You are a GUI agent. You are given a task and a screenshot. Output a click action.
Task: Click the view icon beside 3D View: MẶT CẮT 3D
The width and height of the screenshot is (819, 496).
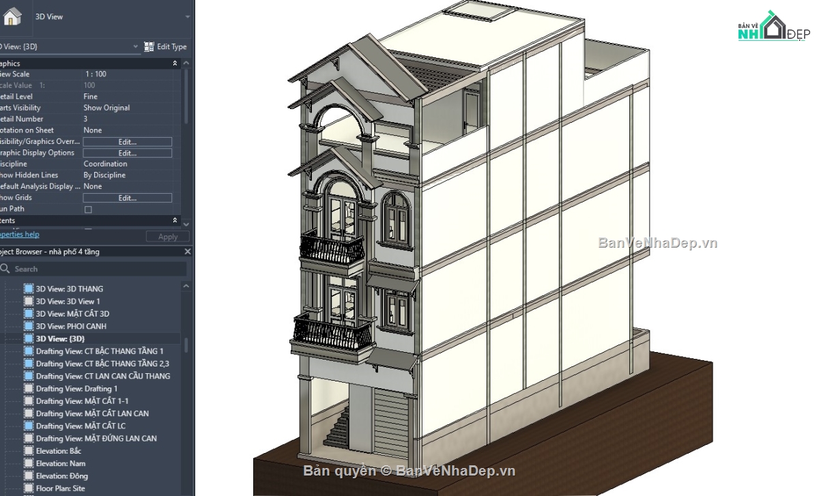[29, 314]
